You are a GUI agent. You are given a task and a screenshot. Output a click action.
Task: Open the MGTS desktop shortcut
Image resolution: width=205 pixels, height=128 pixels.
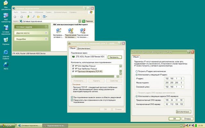(x=6, y=64)
